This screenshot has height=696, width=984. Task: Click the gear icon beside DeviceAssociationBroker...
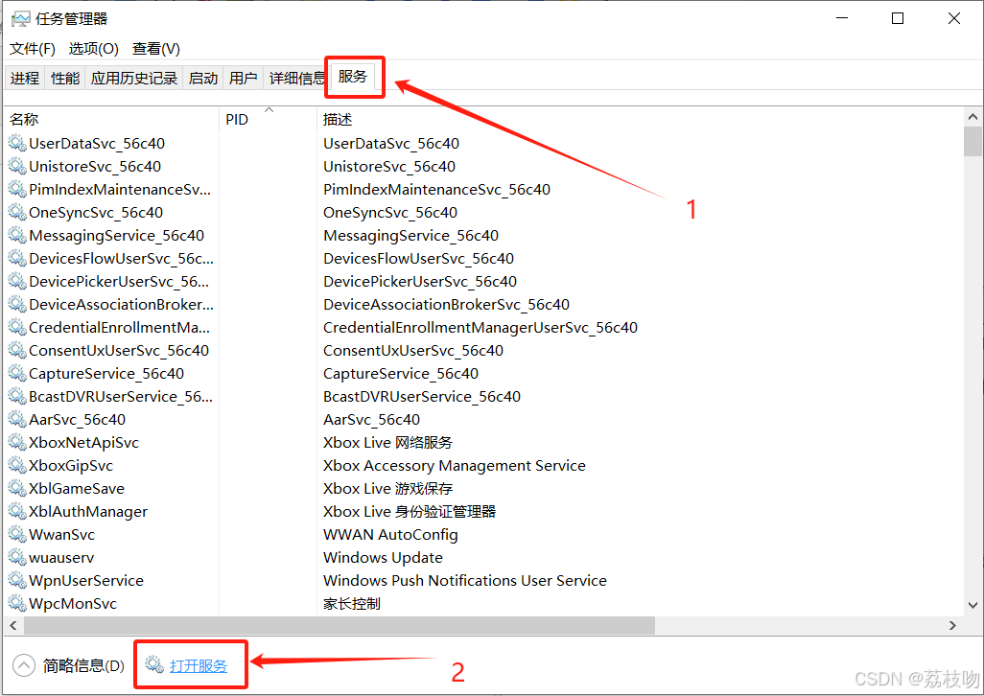17,304
